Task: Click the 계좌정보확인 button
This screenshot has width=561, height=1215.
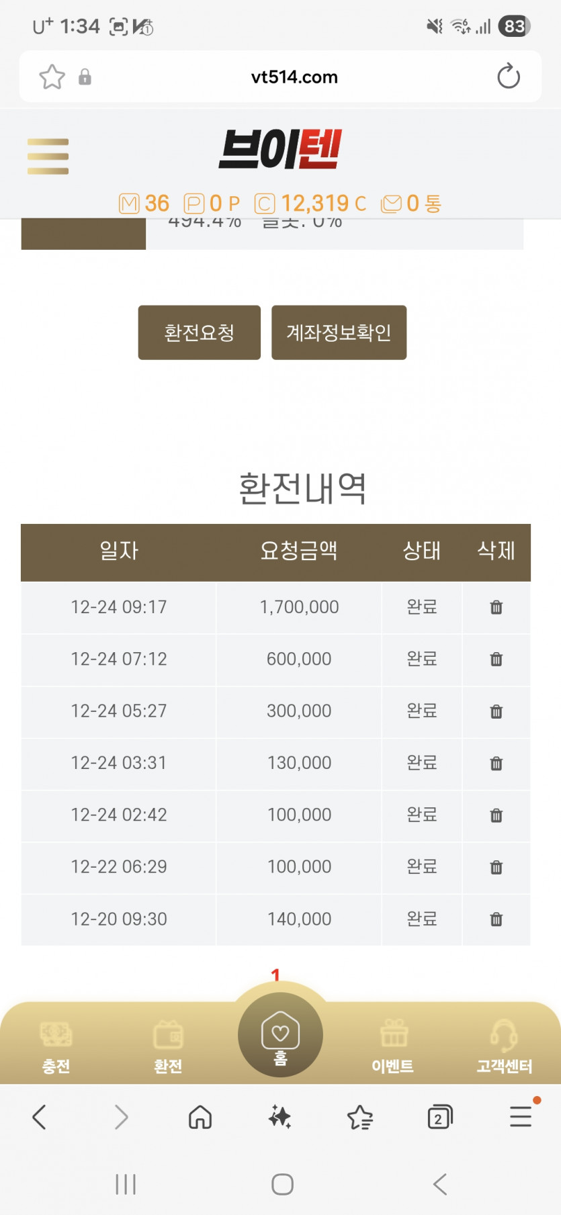Action: coord(339,332)
